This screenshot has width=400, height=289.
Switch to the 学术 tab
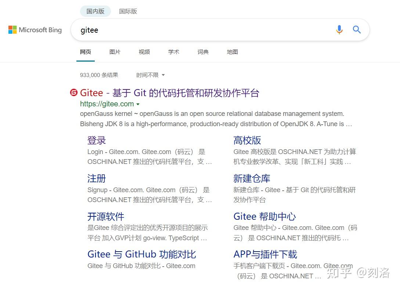coord(174,52)
